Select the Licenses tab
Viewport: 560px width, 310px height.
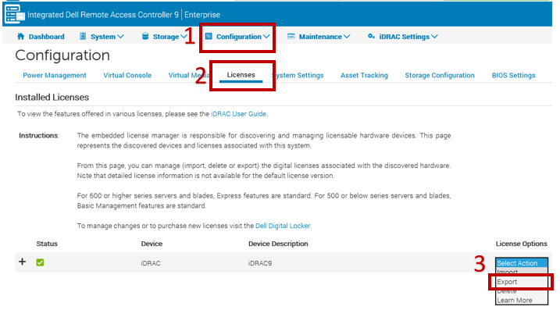[241, 75]
